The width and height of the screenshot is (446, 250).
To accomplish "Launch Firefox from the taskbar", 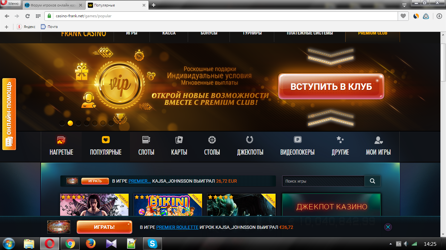I will [x=90, y=243].
